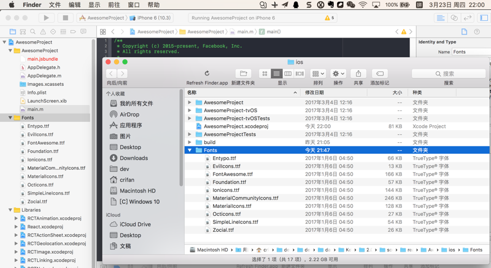
Task: Click Finder Share toolbar button
Action: click(358, 74)
